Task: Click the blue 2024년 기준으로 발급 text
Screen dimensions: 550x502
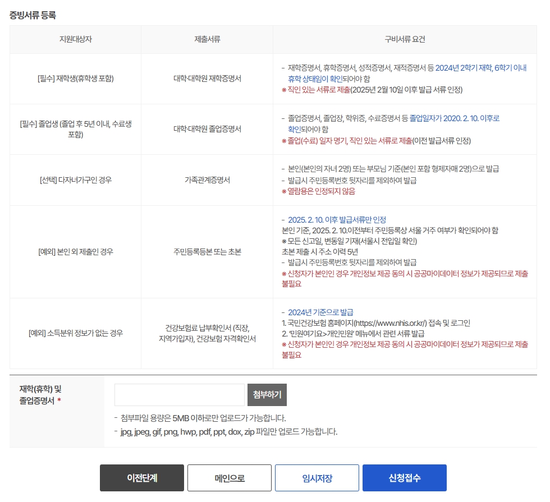Action: click(320, 312)
